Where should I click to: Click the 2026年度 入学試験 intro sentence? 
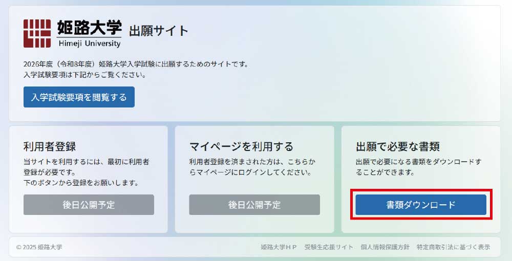point(136,64)
